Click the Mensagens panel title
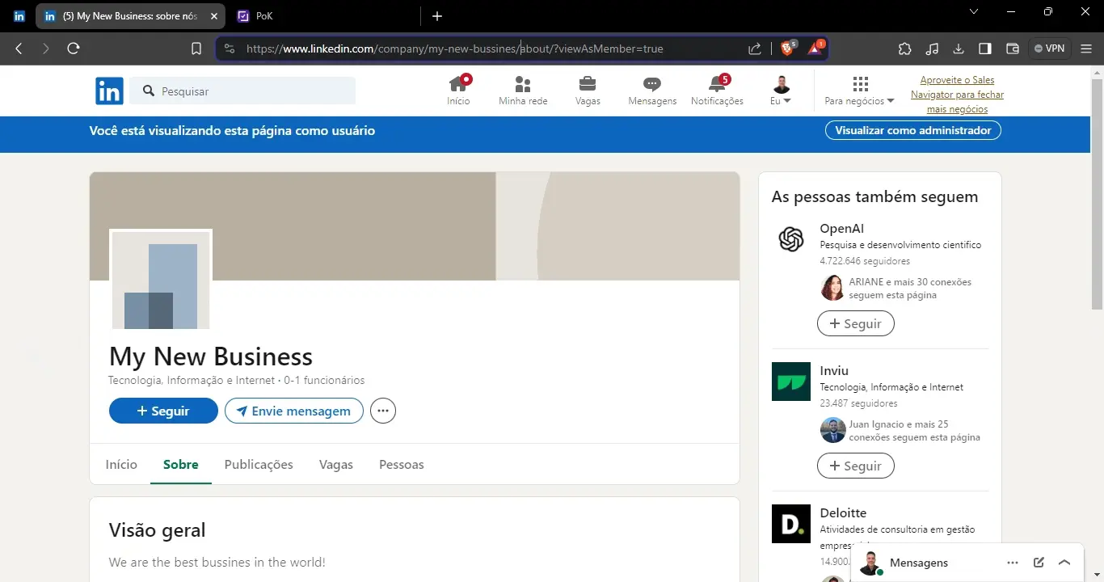This screenshot has height=582, width=1104. [919, 563]
